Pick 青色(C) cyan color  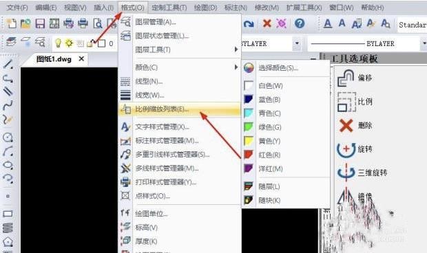[x=286, y=113]
